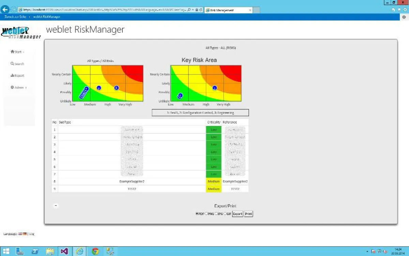This screenshot has width=409, height=256.
Task: Click the Start home icon in sidebar
Action: tap(13, 52)
